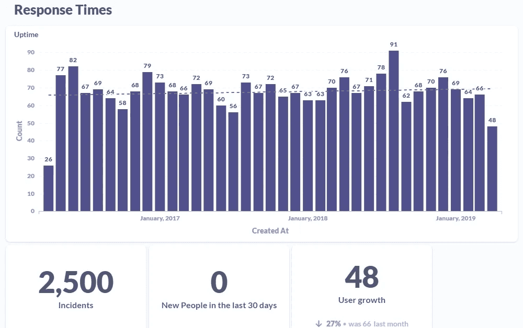Open the Response Times dashboard title

point(63,9)
